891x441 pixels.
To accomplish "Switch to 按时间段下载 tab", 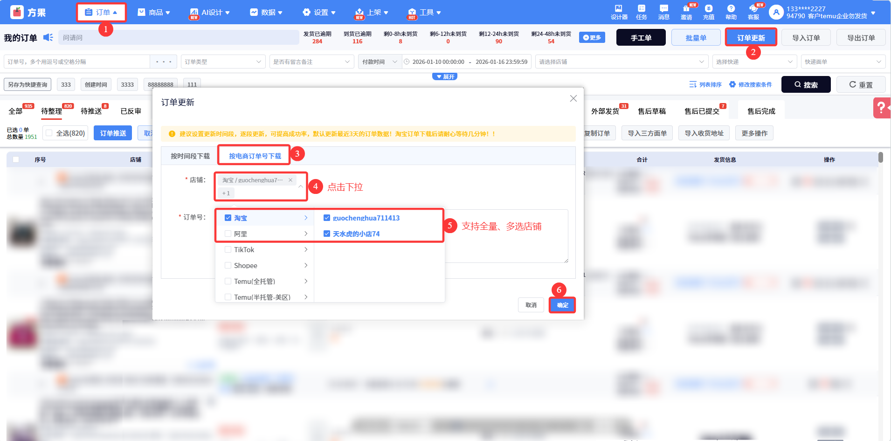I will pos(190,156).
